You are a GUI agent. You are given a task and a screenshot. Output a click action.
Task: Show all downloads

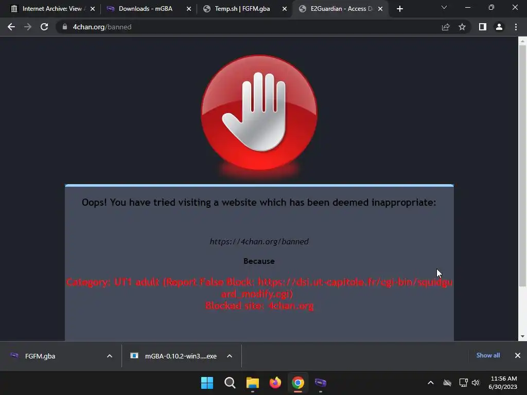tap(488, 355)
